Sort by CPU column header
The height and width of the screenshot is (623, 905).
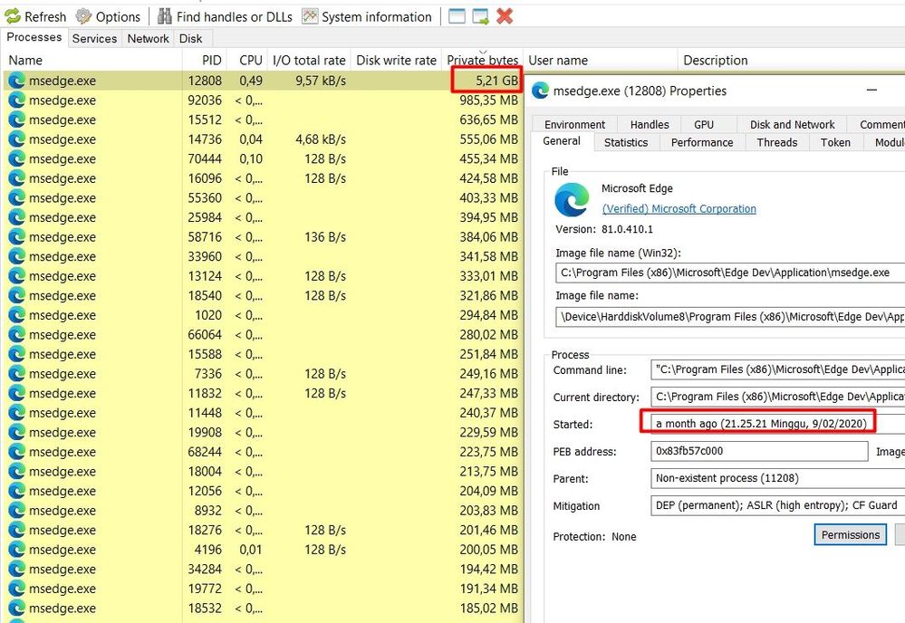(x=246, y=61)
